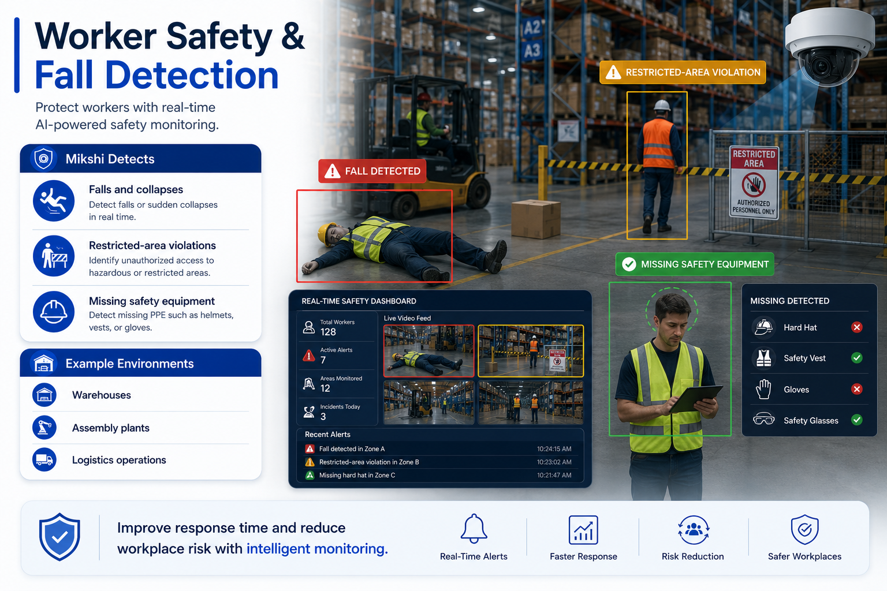
Task: Click the Restricted Area authorized personnel sign
Action: (x=754, y=182)
